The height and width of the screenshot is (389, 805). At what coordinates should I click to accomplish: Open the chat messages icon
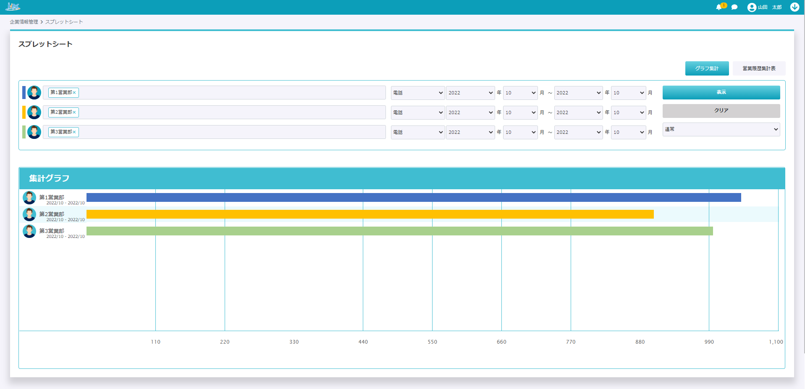point(734,7)
